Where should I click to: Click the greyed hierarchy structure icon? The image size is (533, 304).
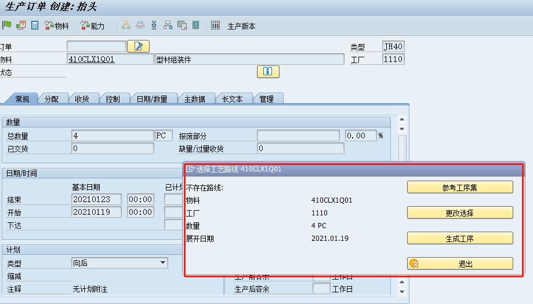pyautogui.click(x=126, y=25)
